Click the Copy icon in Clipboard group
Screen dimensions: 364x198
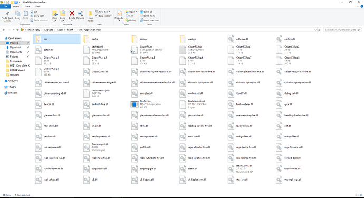pyautogui.click(x=17, y=14)
